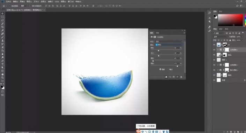Select the Hand tool

[2, 74]
